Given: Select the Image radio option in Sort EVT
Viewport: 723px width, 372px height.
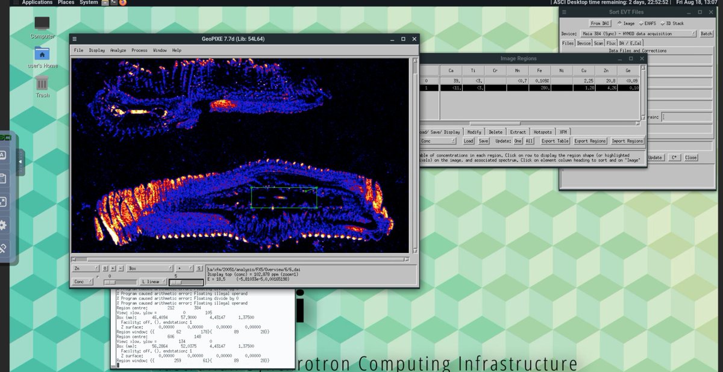Looking at the screenshot, I should pos(625,23).
